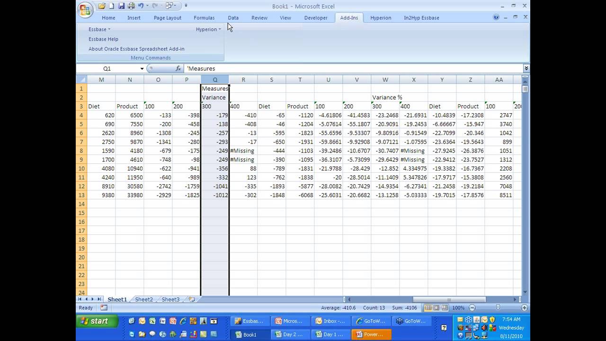
Task: Click the vertical scrollbar down arrow
Action: point(526,292)
